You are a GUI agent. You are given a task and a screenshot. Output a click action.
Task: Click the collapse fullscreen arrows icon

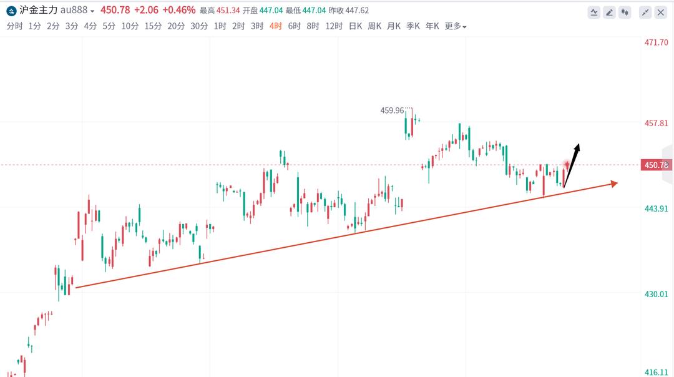pyautogui.click(x=645, y=12)
